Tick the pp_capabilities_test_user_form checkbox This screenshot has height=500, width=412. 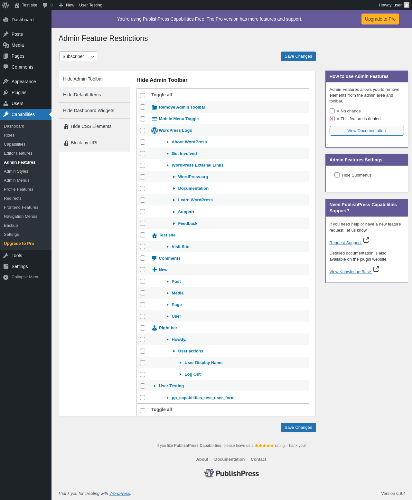pos(143,398)
